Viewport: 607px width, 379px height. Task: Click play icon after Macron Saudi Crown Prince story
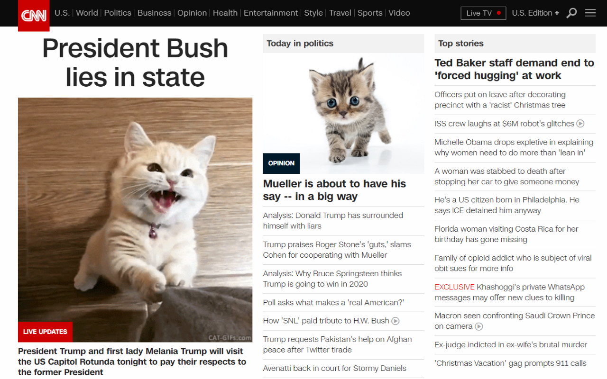click(x=479, y=326)
